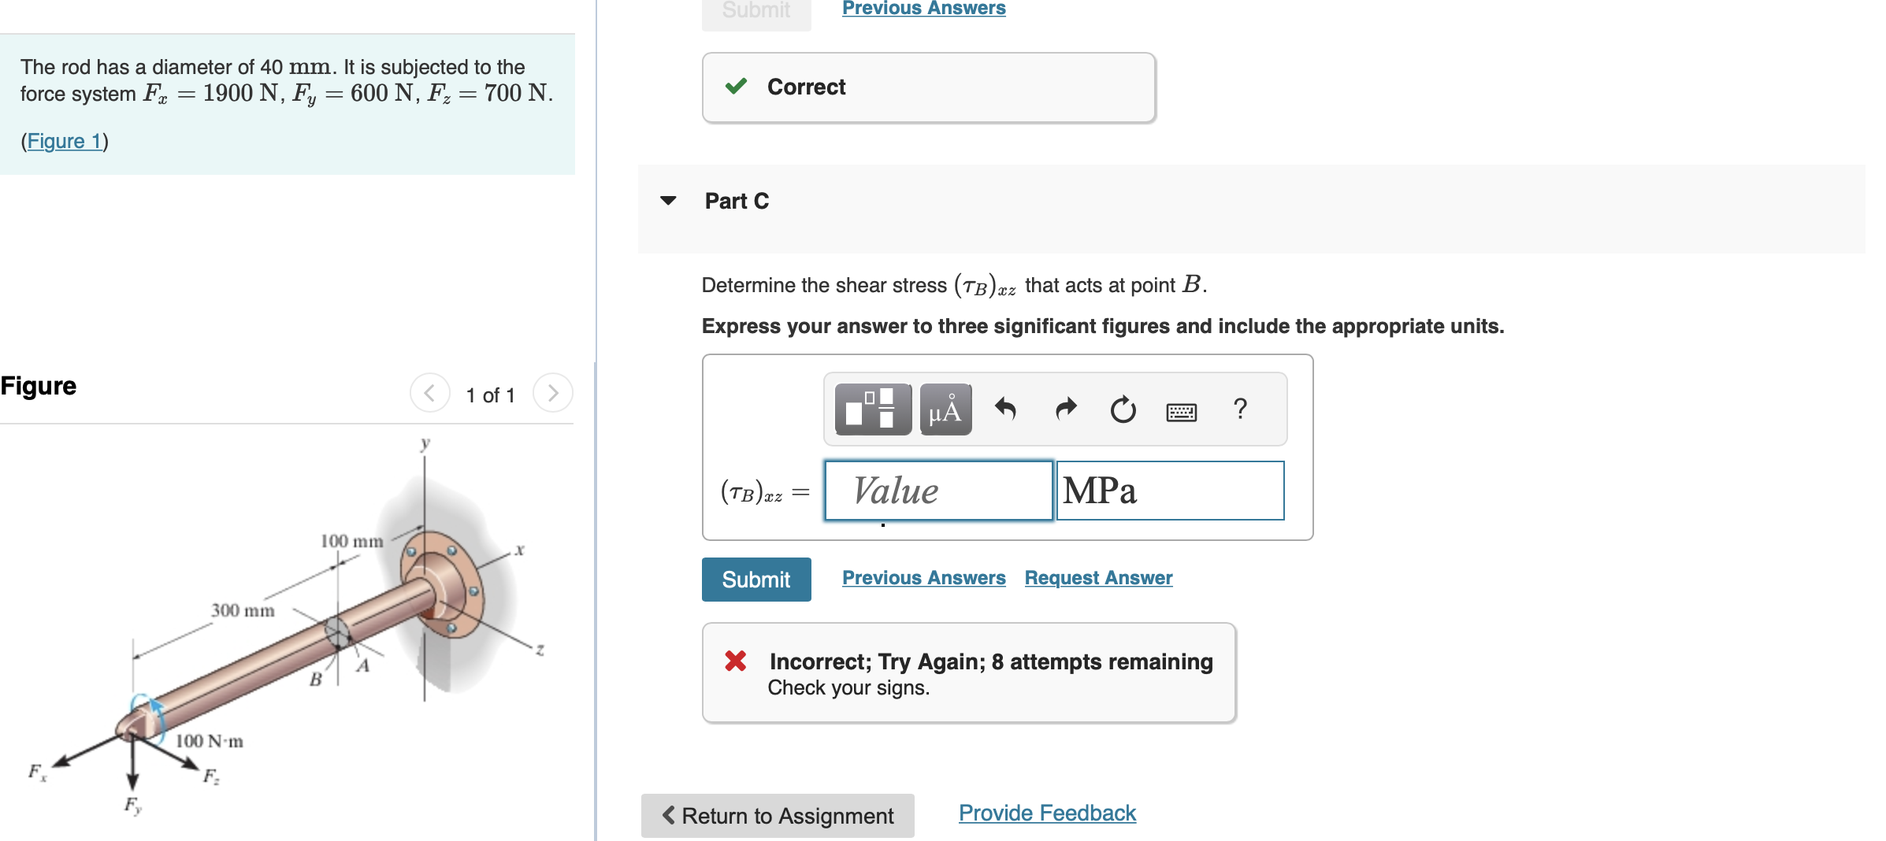1886x841 pixels.
Task: Open the templates fraction tool icon
Action: pyautogui.click(x=872, y=409)
